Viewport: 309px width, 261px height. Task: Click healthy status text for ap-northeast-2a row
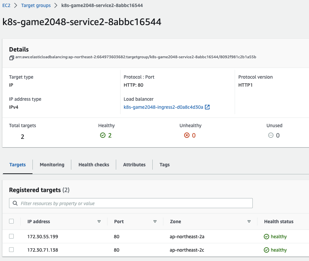point(279,237)
